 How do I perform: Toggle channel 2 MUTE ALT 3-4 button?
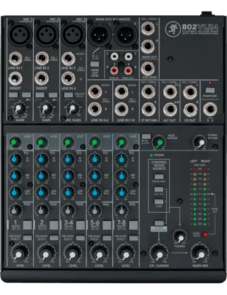coord(54,225)
